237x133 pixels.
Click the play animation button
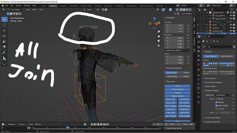coord(101,124)
